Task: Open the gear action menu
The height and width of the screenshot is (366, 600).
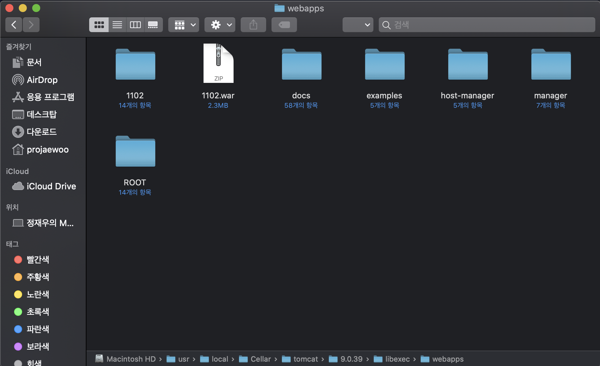Action: click(x=220, y=25)
